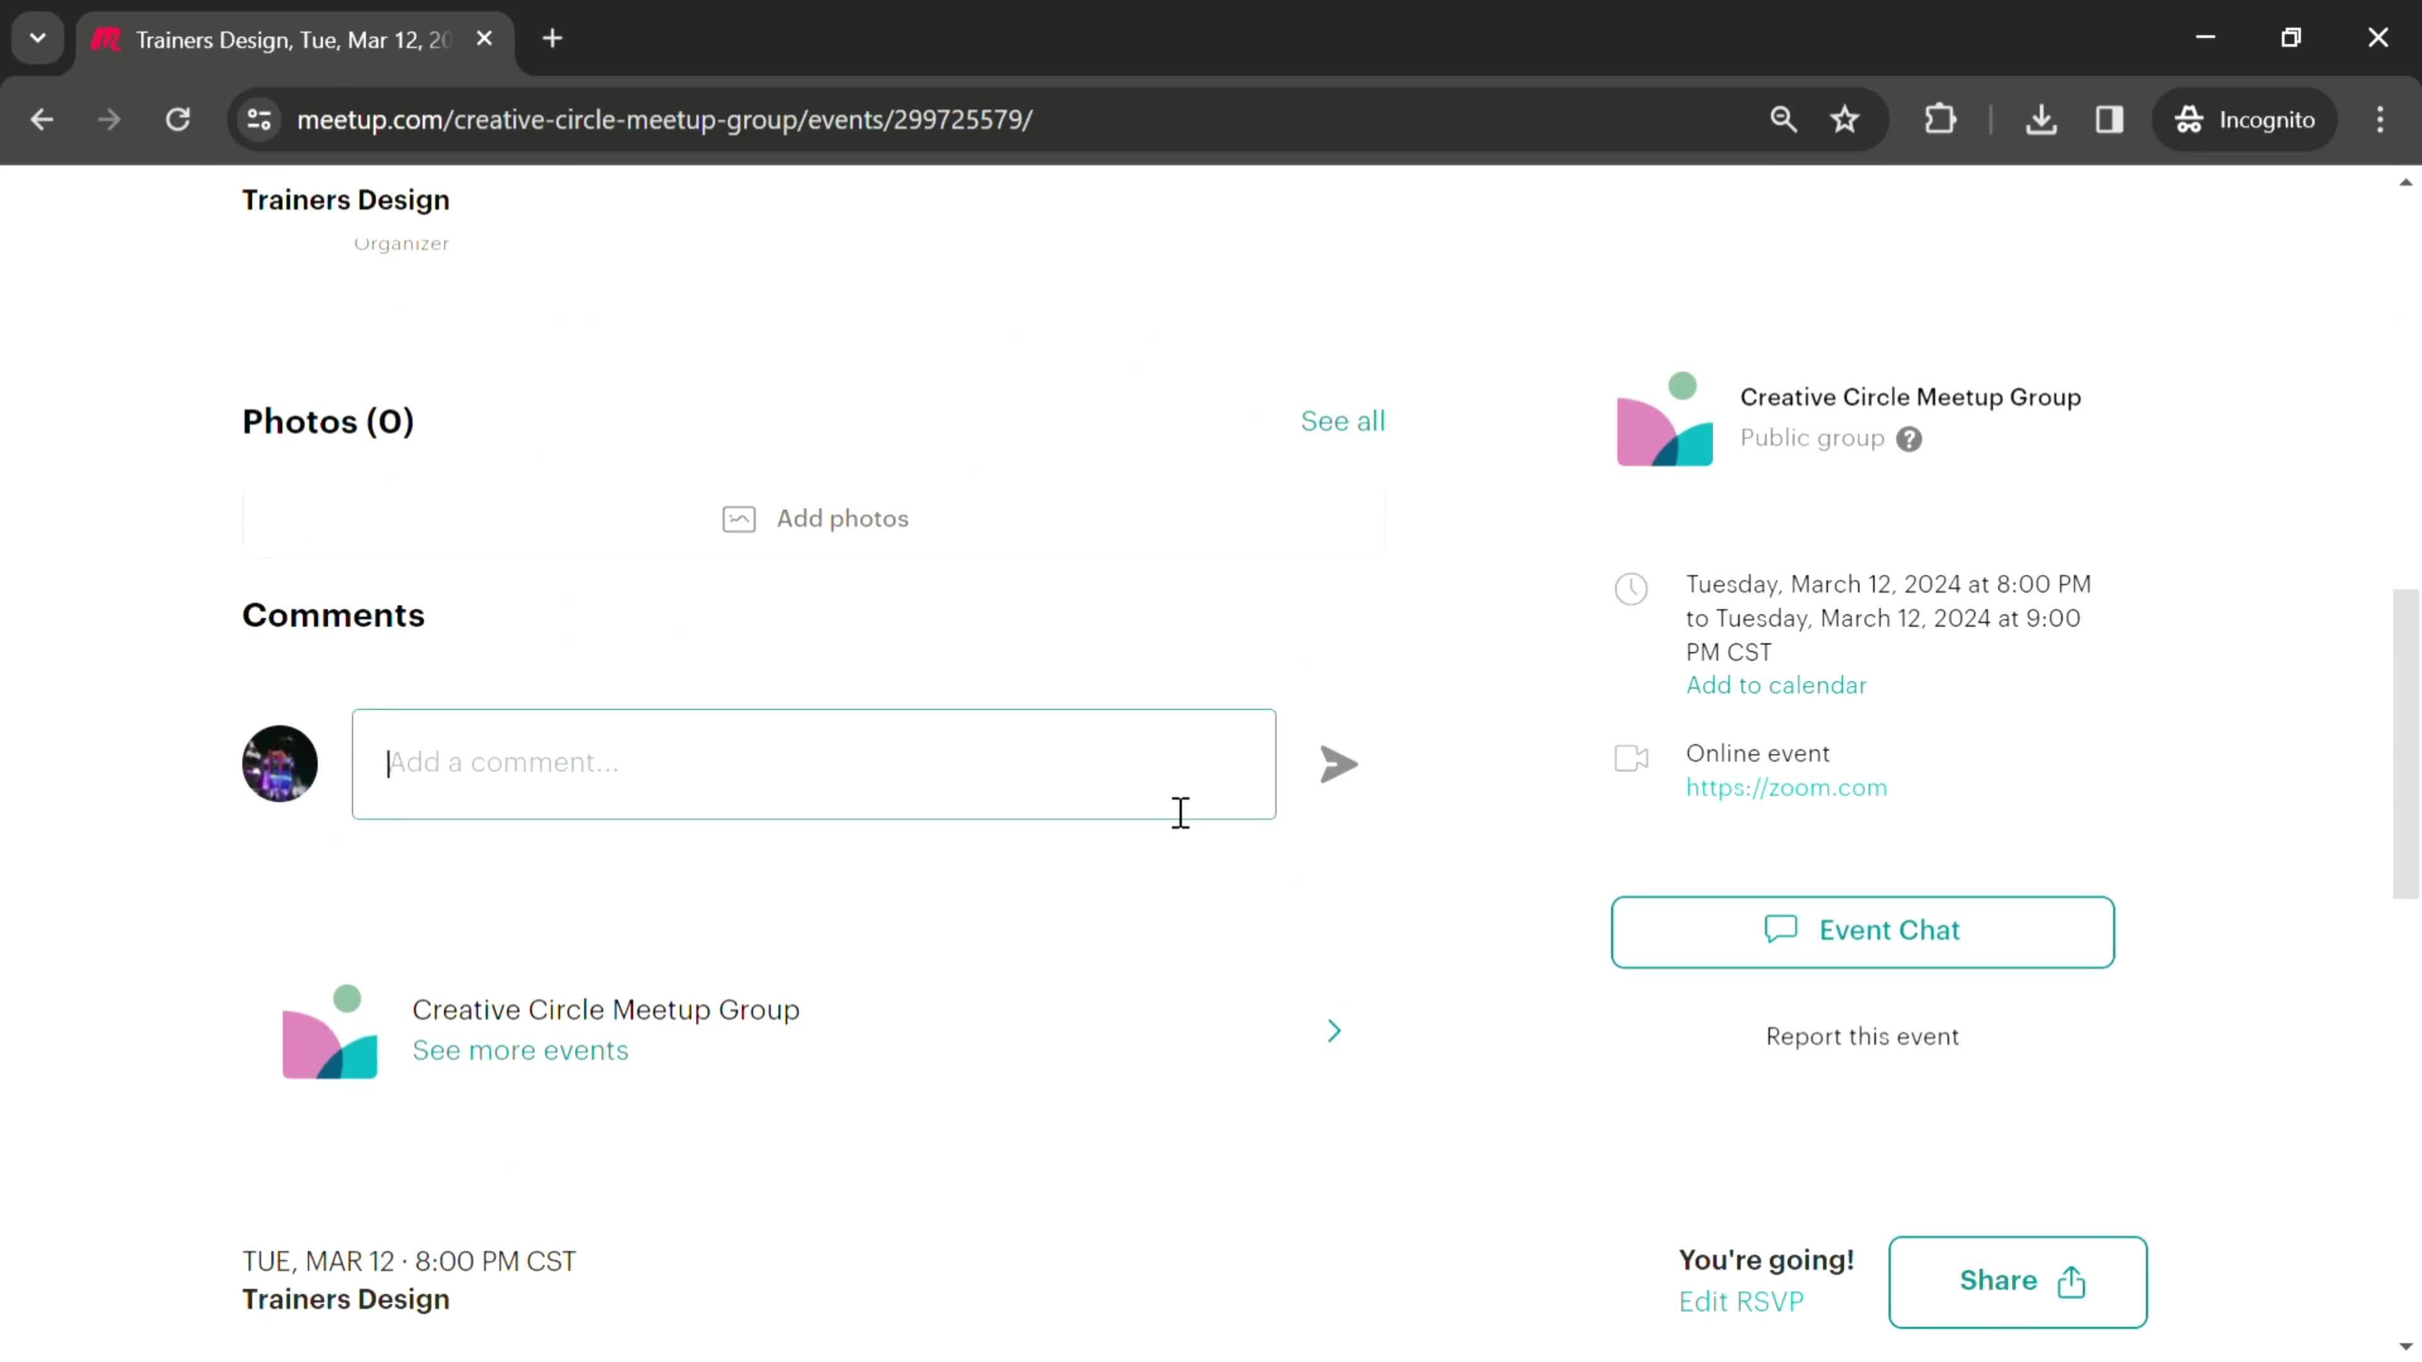
Task: Click the add photos camera icon
Action: click(x=739, y=517)
